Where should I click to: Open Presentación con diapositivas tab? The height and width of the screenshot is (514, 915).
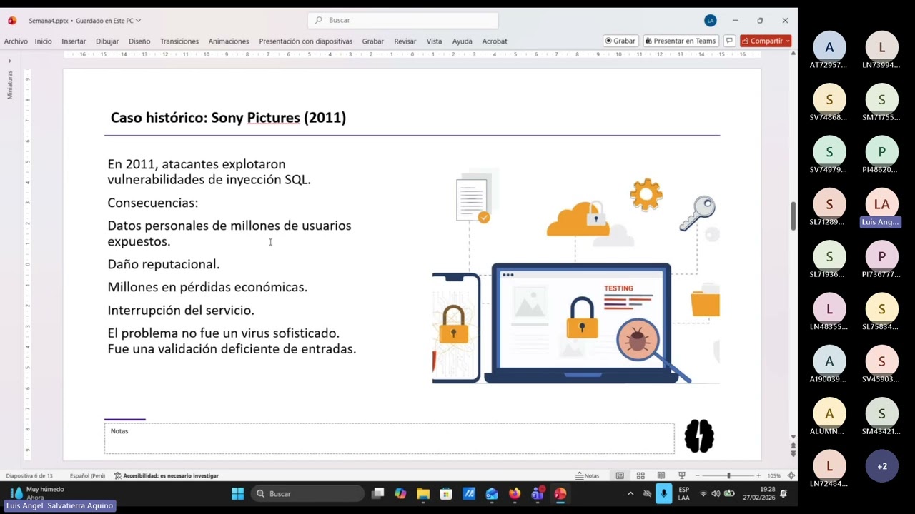click(x=306, y=41)
